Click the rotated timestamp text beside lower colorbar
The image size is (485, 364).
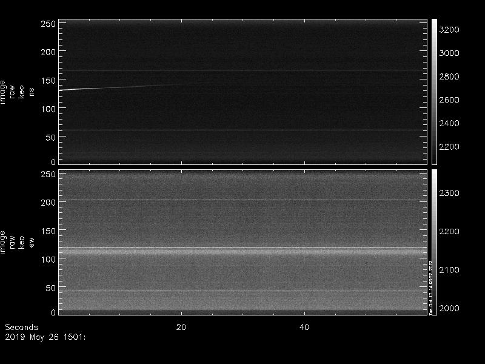[430, 287]
